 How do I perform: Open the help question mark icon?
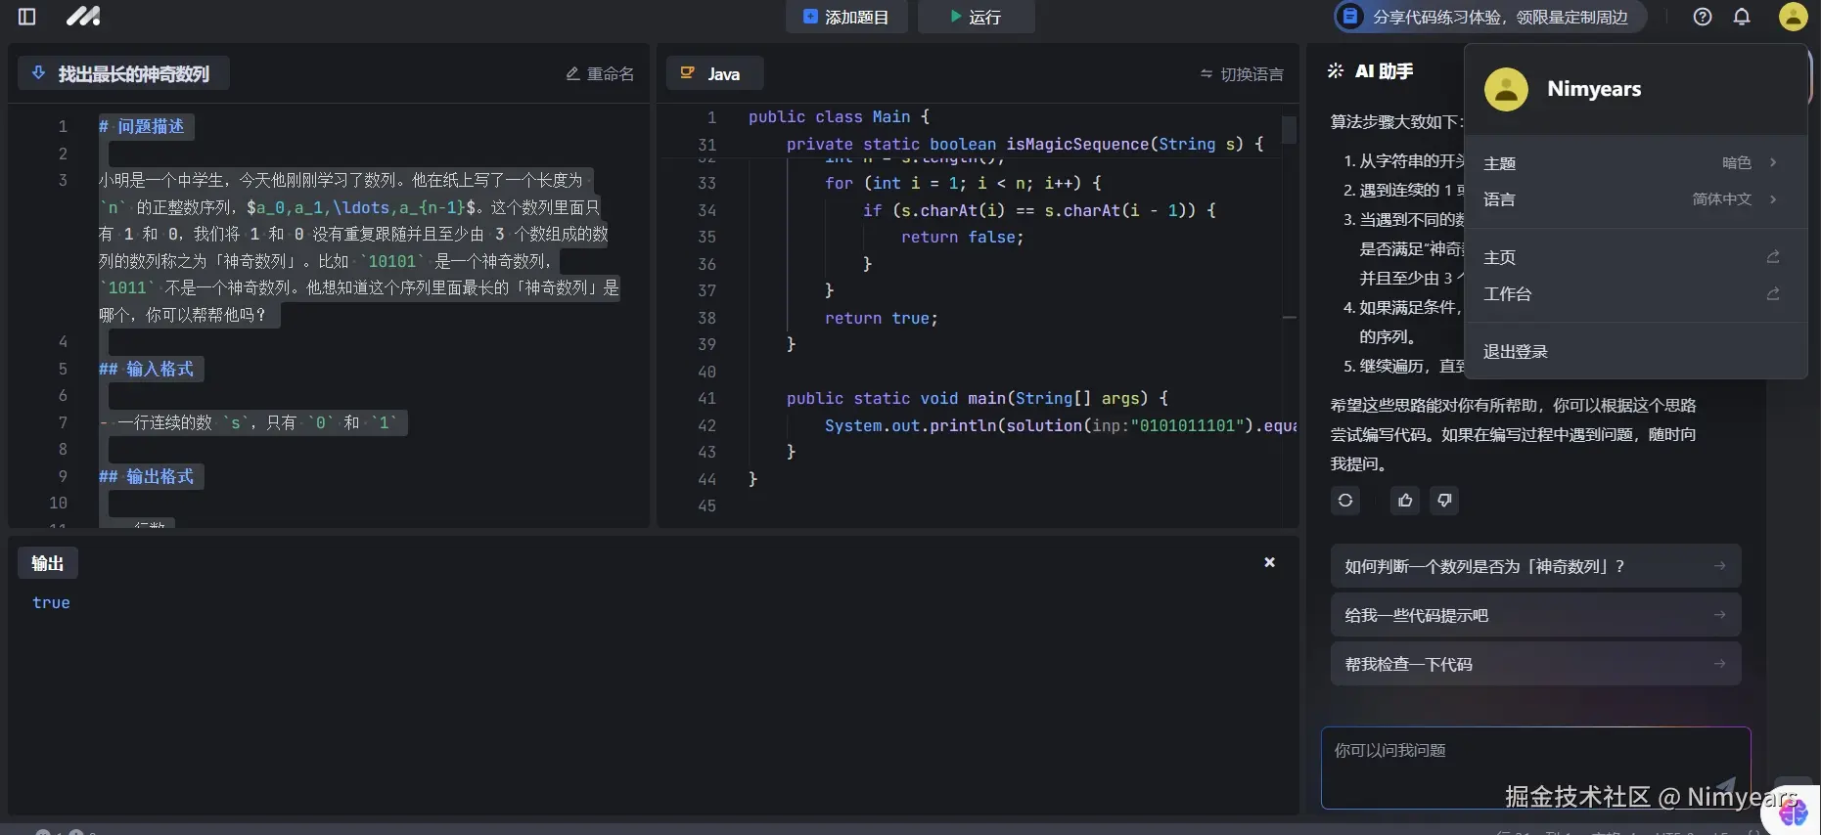click(x=1703, y=17)
